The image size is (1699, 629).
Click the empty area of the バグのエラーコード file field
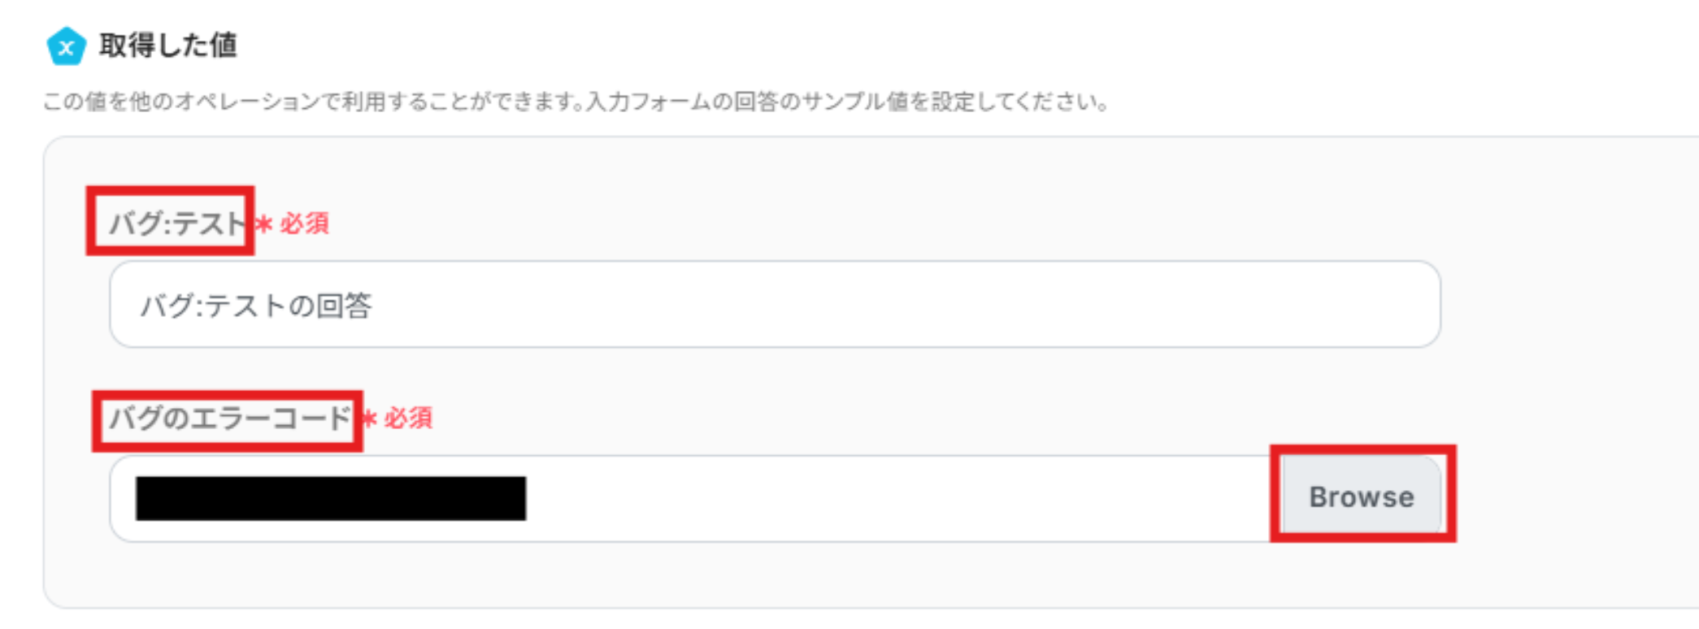[894, 498]
